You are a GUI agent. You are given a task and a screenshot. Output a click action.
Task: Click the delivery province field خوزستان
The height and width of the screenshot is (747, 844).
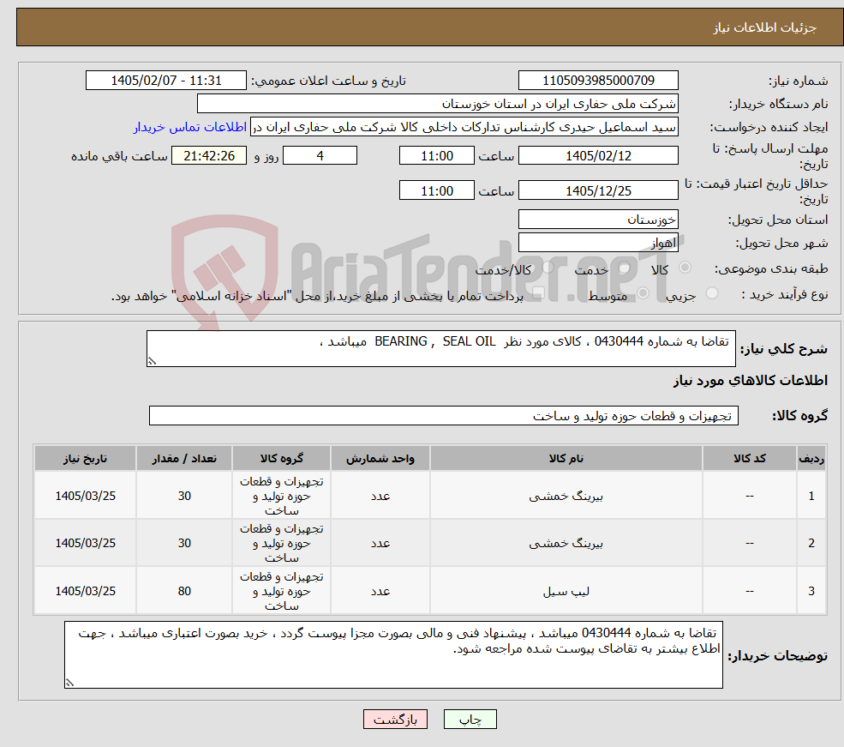(x=598, y=220)
